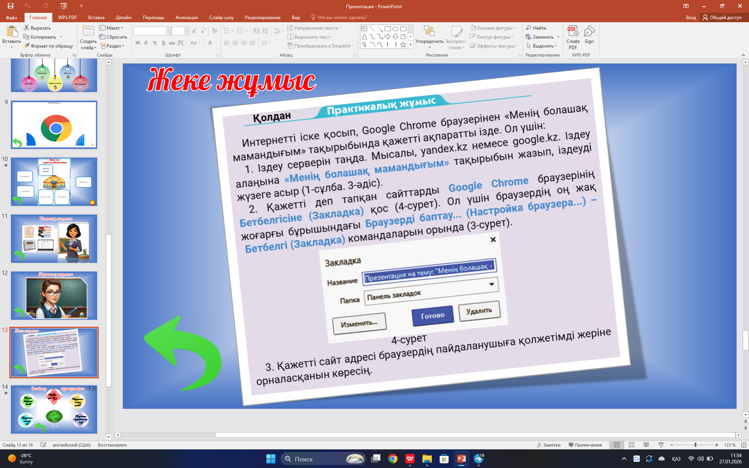Open the Макет layout dropdown
Screen dimensions: 749x468
pos(111,28)
